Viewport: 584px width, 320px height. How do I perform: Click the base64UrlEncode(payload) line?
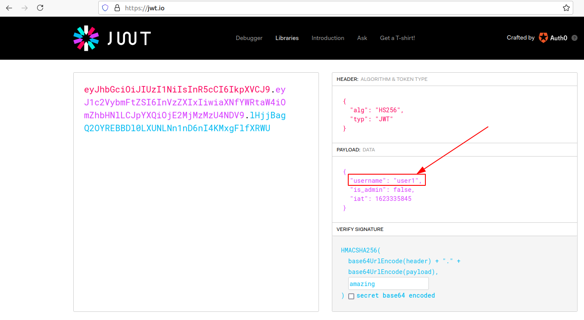pos(393,272)
